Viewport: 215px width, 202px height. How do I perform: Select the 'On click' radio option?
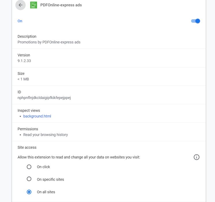coord(29,167)
